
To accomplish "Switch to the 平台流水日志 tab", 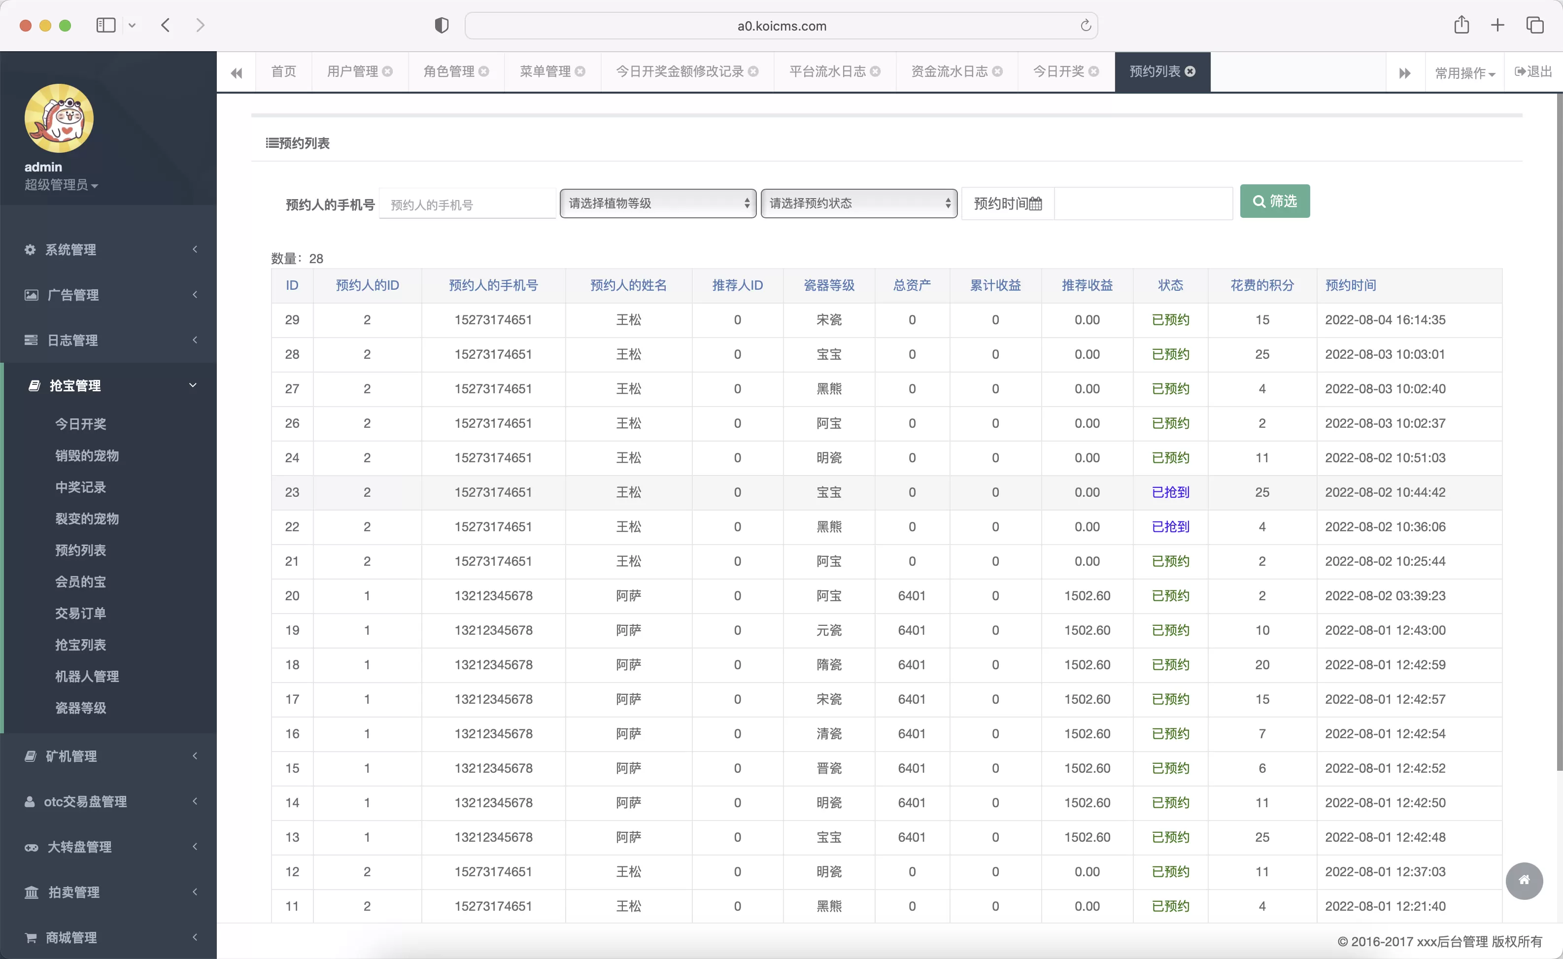I will tap(827, 71).
